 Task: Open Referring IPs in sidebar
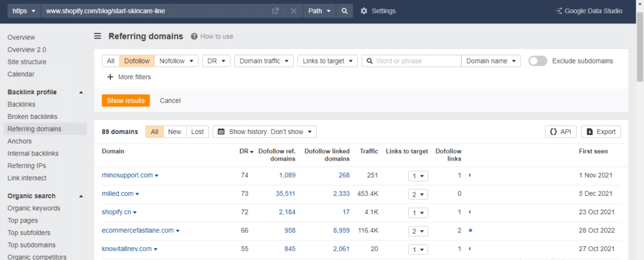click(x=26, y=166)
